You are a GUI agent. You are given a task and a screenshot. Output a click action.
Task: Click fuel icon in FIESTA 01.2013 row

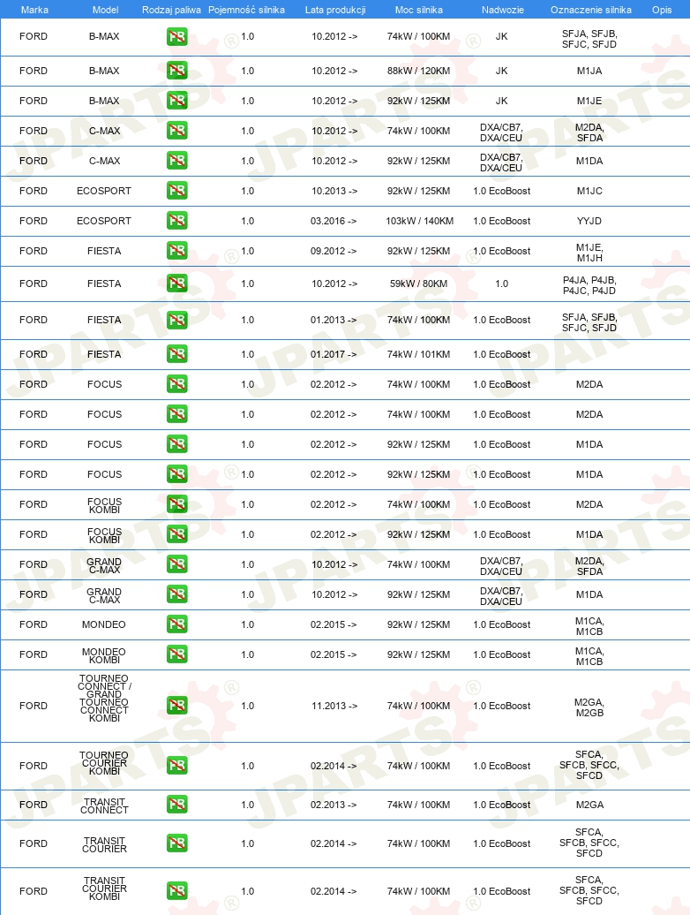click(177, 320)
